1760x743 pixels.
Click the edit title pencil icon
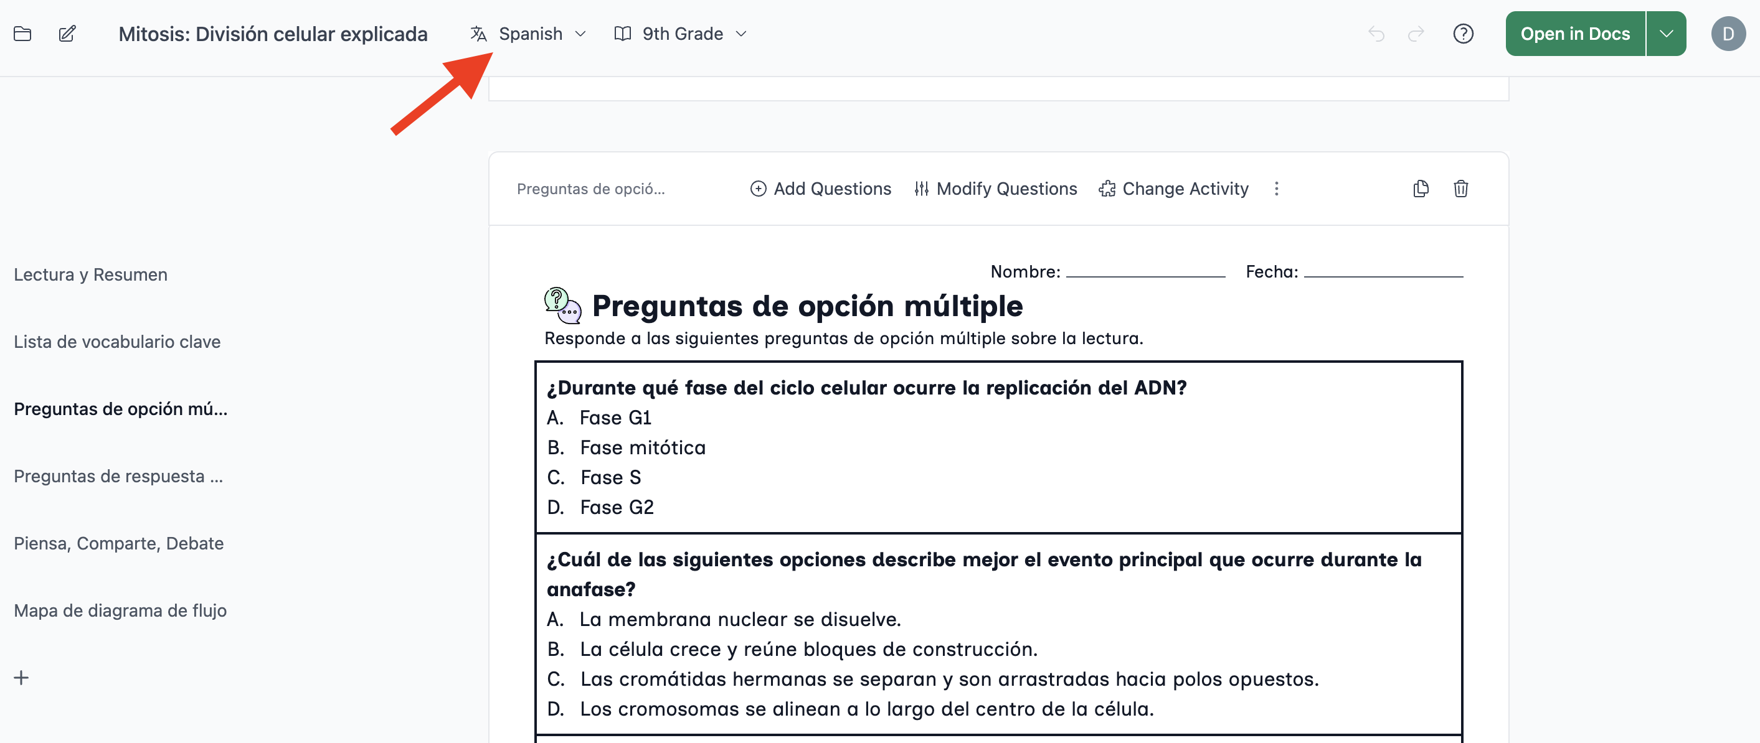click(x=67, y=34)
